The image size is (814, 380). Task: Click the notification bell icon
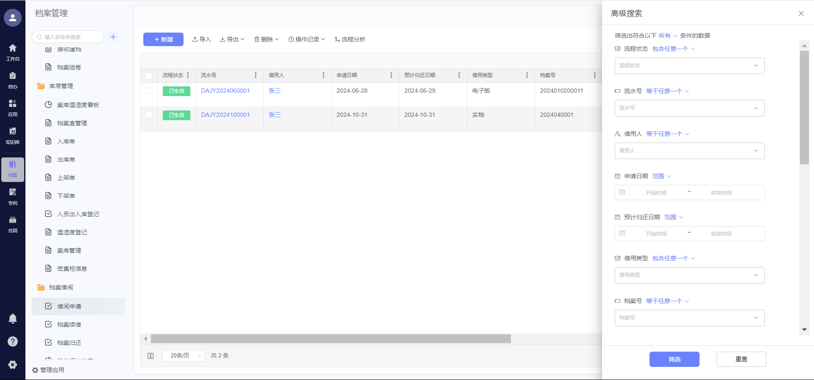tap(13, 318)
